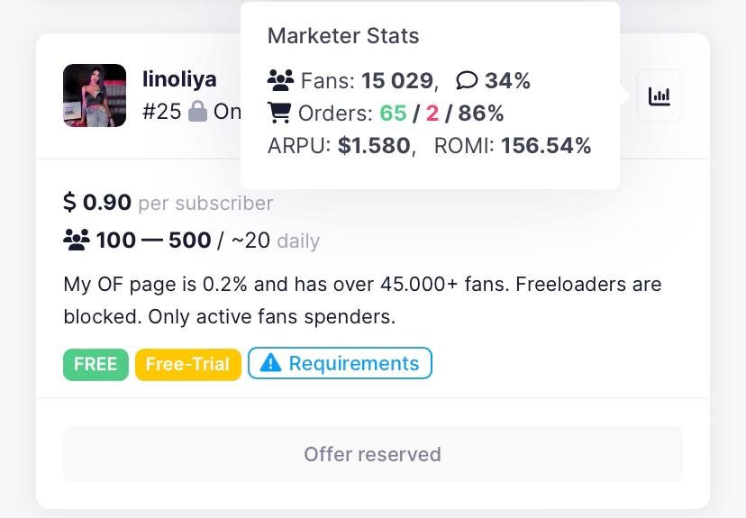Click the speech bubble icon near 34%
The height and width of the screenshot is (518, 746).
click(467, 81)
